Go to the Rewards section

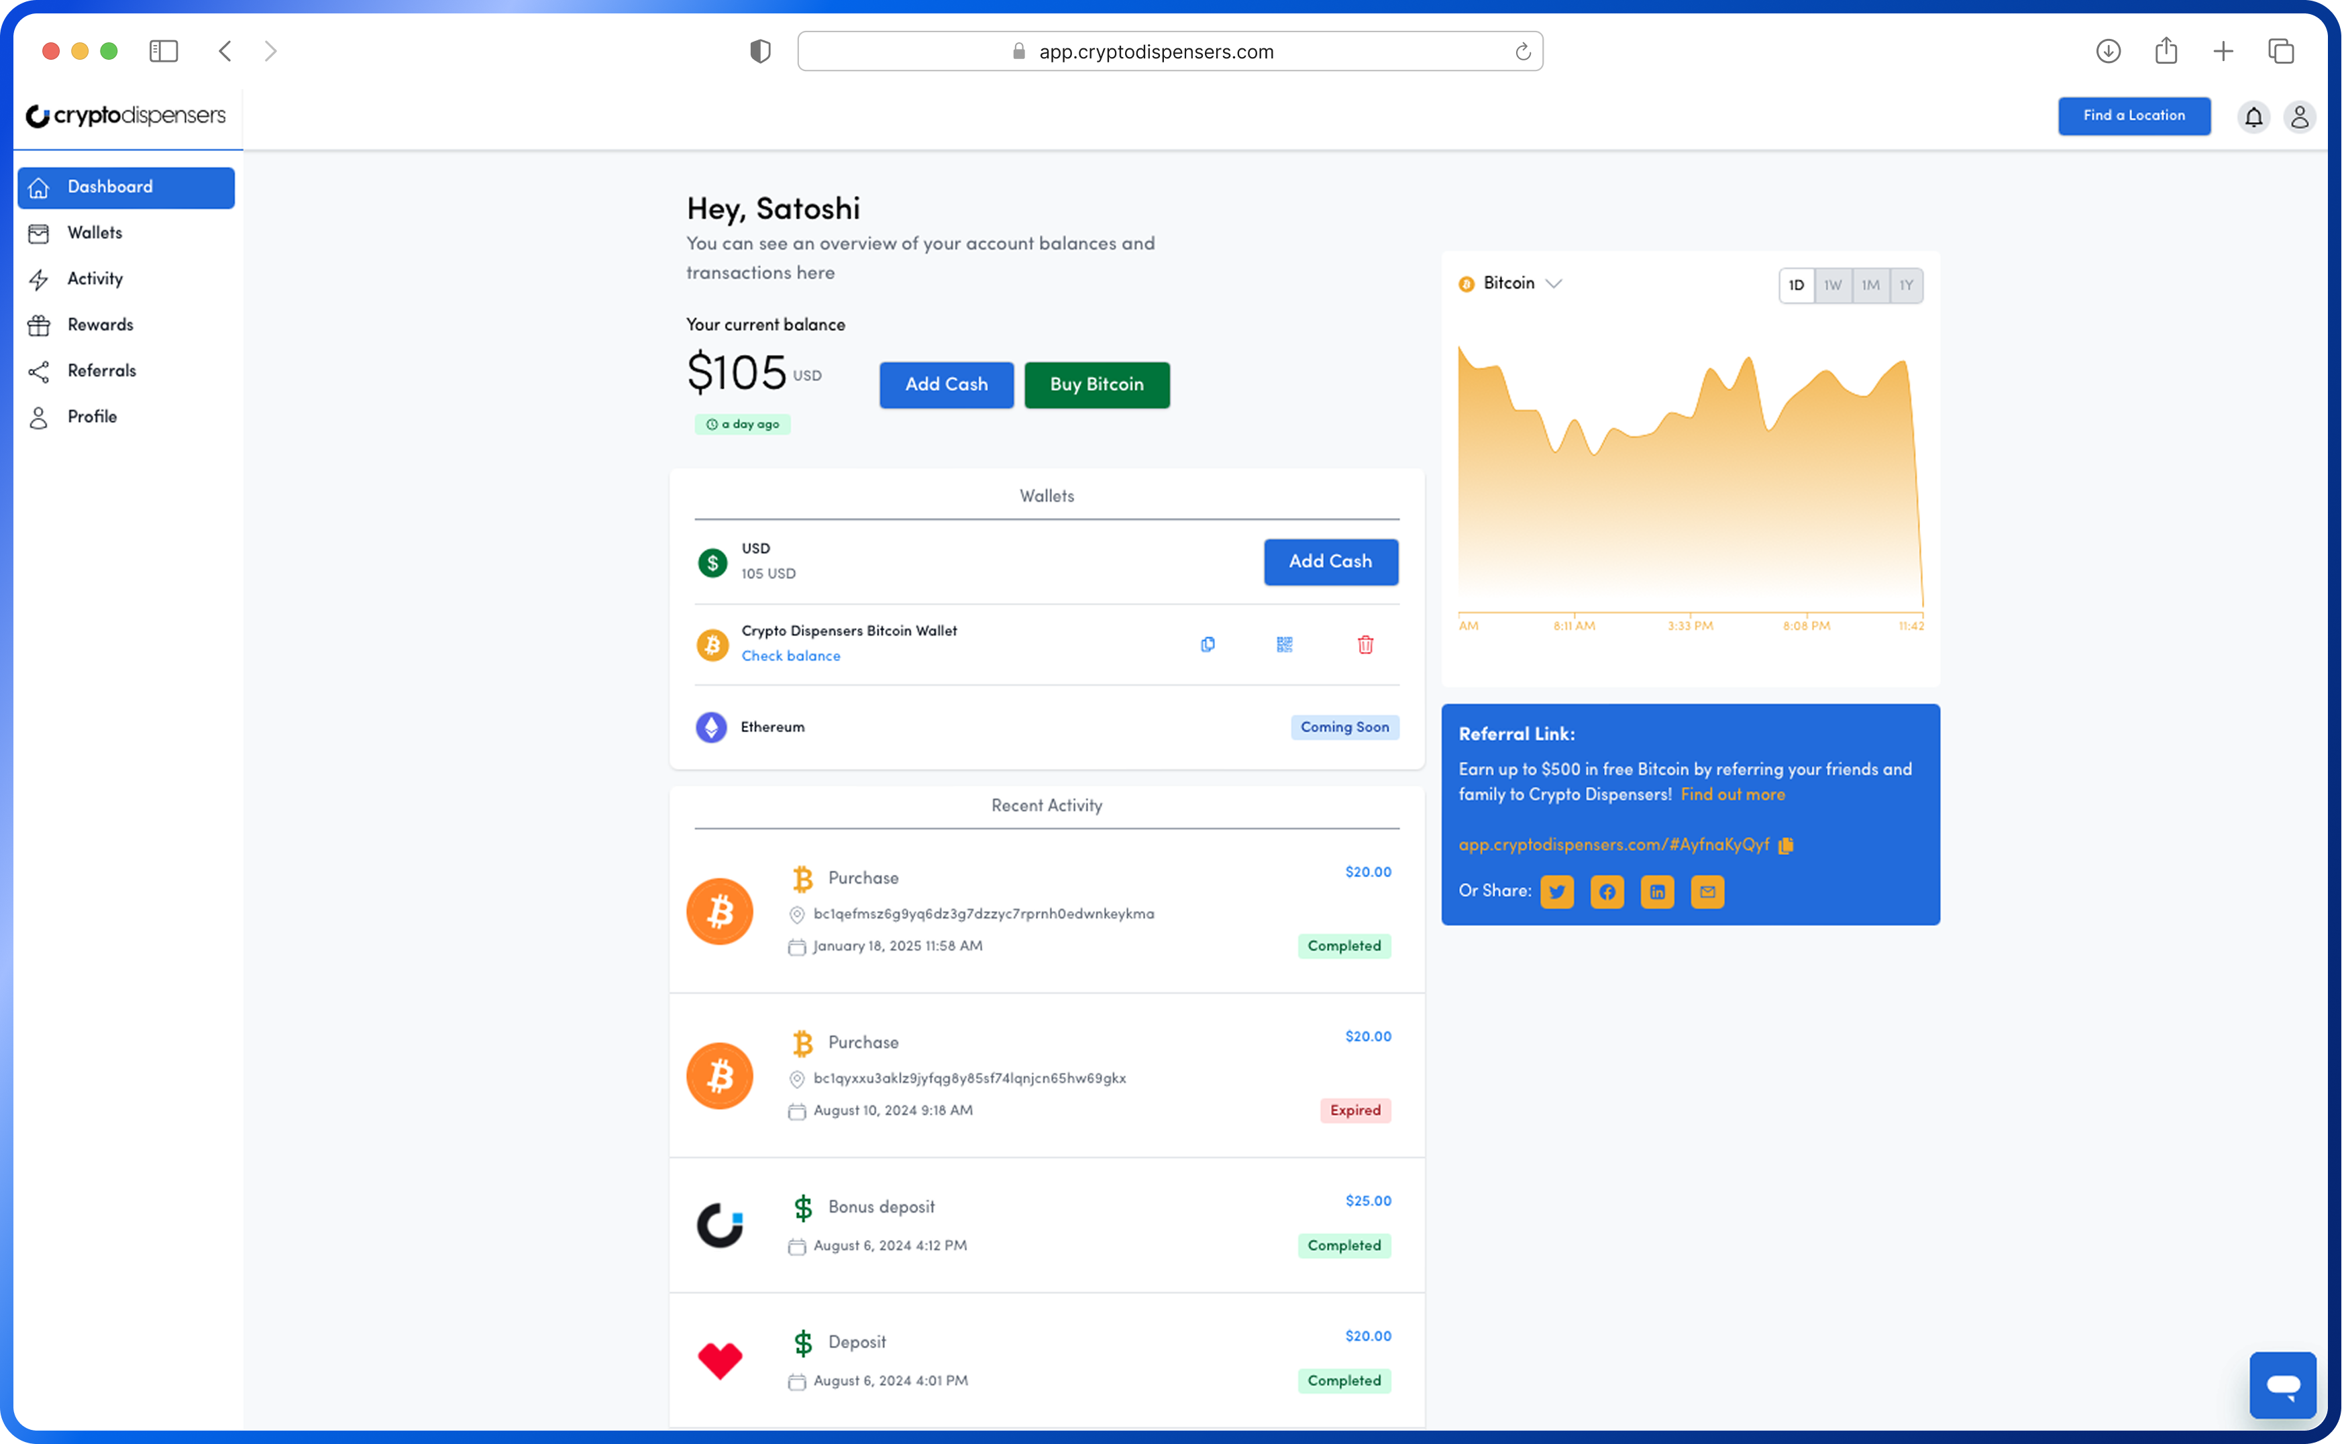point(99,325)
